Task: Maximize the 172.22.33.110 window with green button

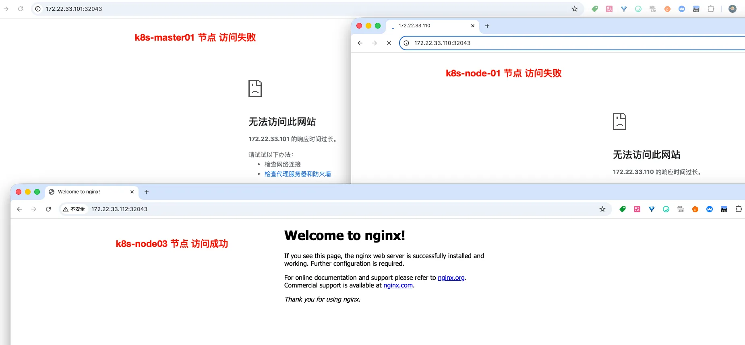Action: tap(378, 26)
